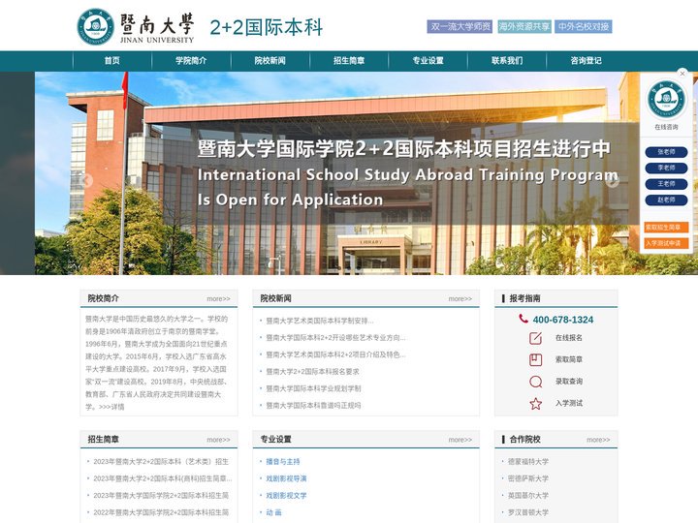Chat with 赵老师 in consultation widget
The image size is (698, 523).
pos(666,200)
